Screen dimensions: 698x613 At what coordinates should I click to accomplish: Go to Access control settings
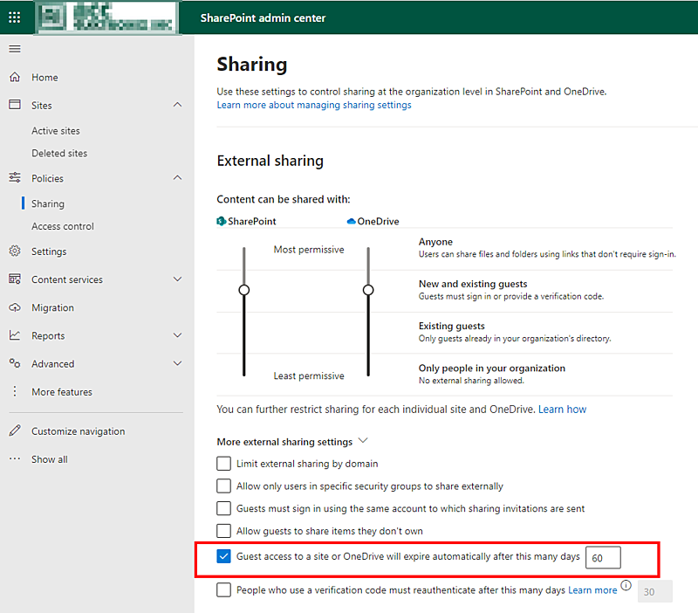click(61, 225)
